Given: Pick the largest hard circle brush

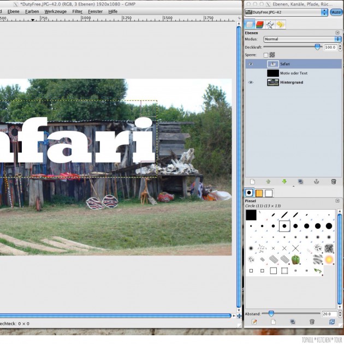Looking at the screenshot, I should pos(329,226).
